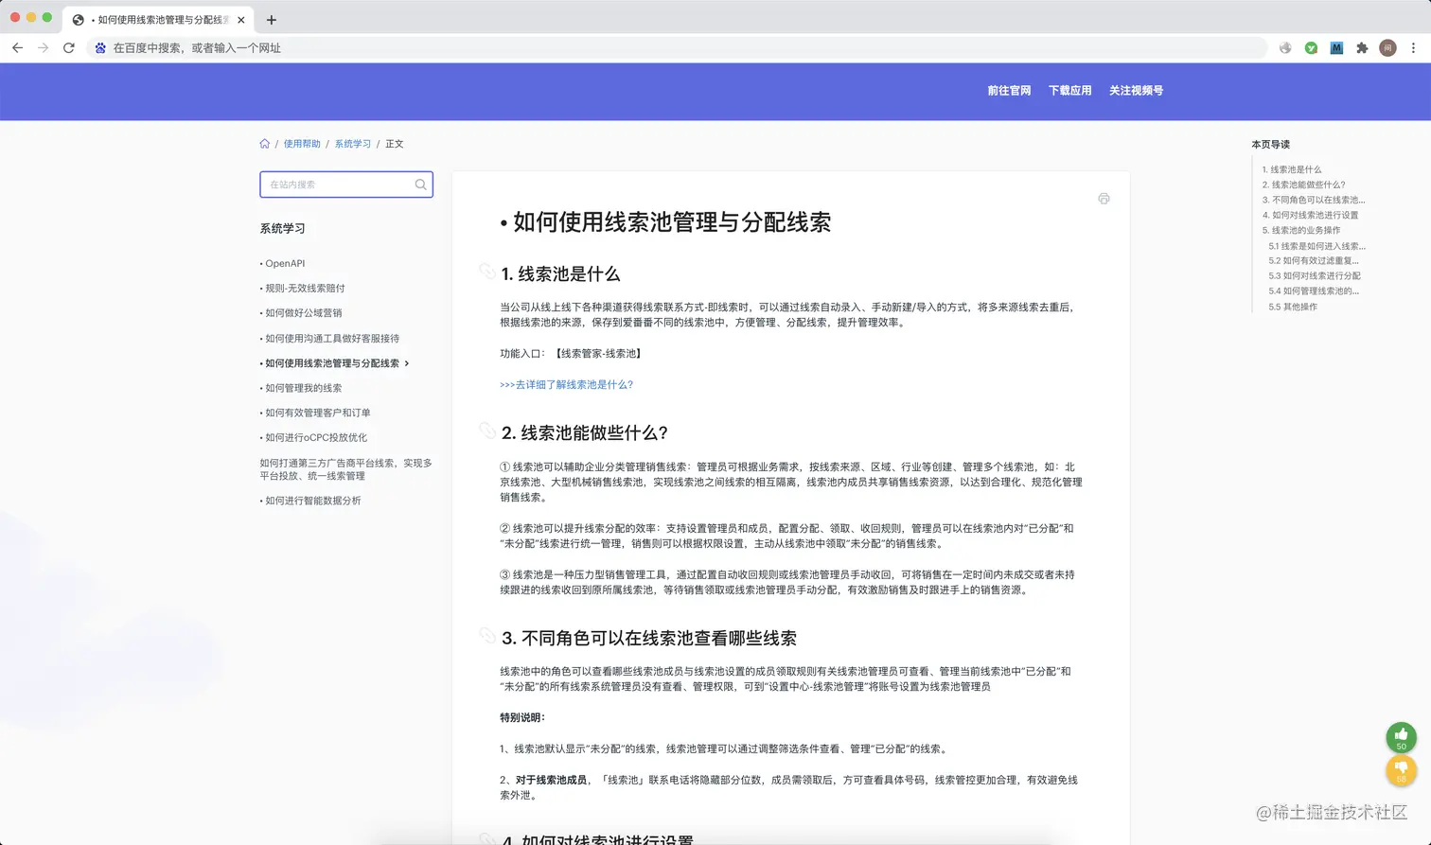Open 前往官网 in the top navigation
Screen dimensions: 1431x845
coord(1009,91)
